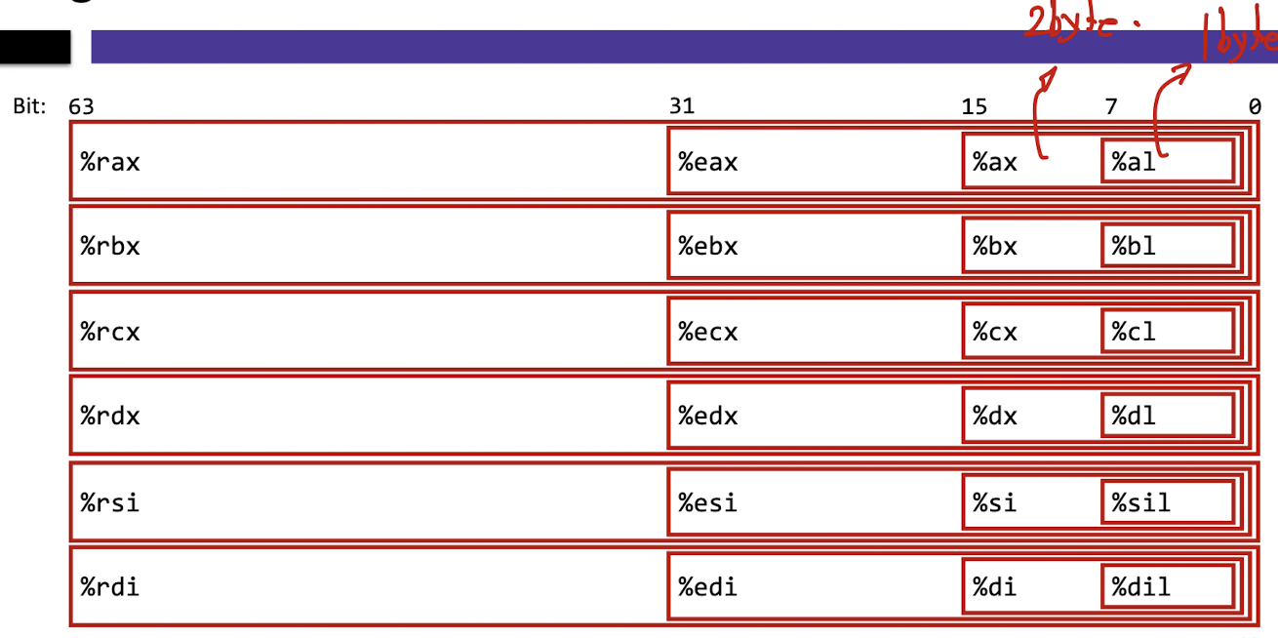
Task: Click the %dx sub-register label
Action: pyautogui.click(x=994, y=417)
